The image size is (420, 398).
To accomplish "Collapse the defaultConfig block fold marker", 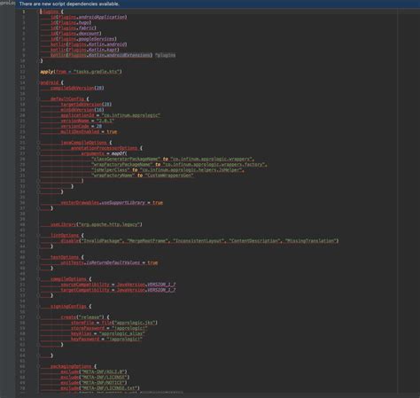I will tap(39, 99).
